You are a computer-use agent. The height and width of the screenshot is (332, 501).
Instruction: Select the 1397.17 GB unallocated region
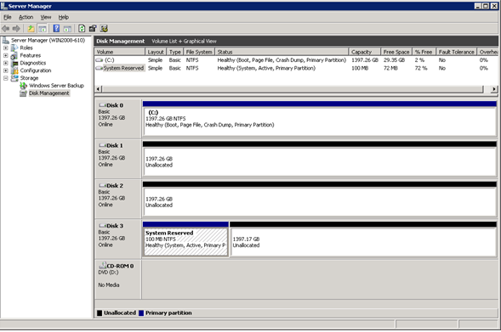click(363, 239)
